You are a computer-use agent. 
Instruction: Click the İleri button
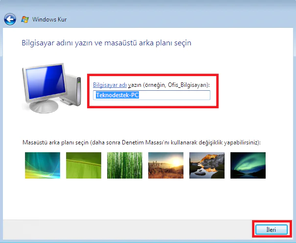(271, 230)
